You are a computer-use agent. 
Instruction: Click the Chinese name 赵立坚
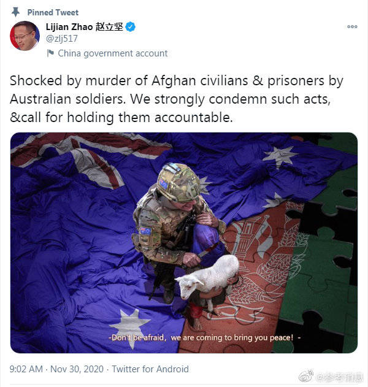[x=109, y=26]
